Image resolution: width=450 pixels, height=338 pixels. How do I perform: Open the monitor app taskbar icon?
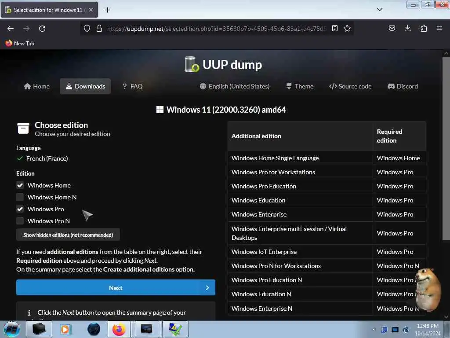point(146,329)
